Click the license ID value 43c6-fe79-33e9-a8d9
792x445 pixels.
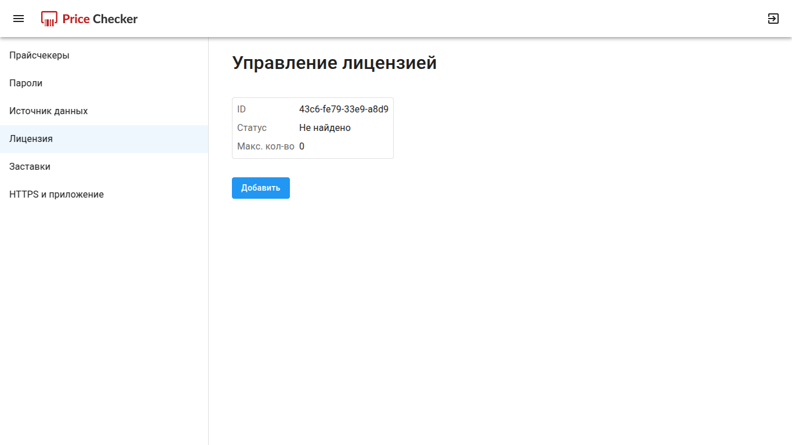(344, 110)
